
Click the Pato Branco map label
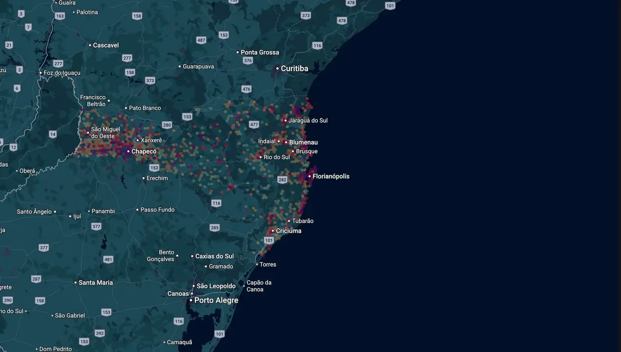[145, 108]
